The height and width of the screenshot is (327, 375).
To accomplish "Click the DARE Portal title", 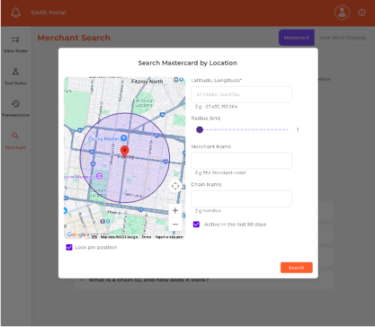I will pos(48,12).
